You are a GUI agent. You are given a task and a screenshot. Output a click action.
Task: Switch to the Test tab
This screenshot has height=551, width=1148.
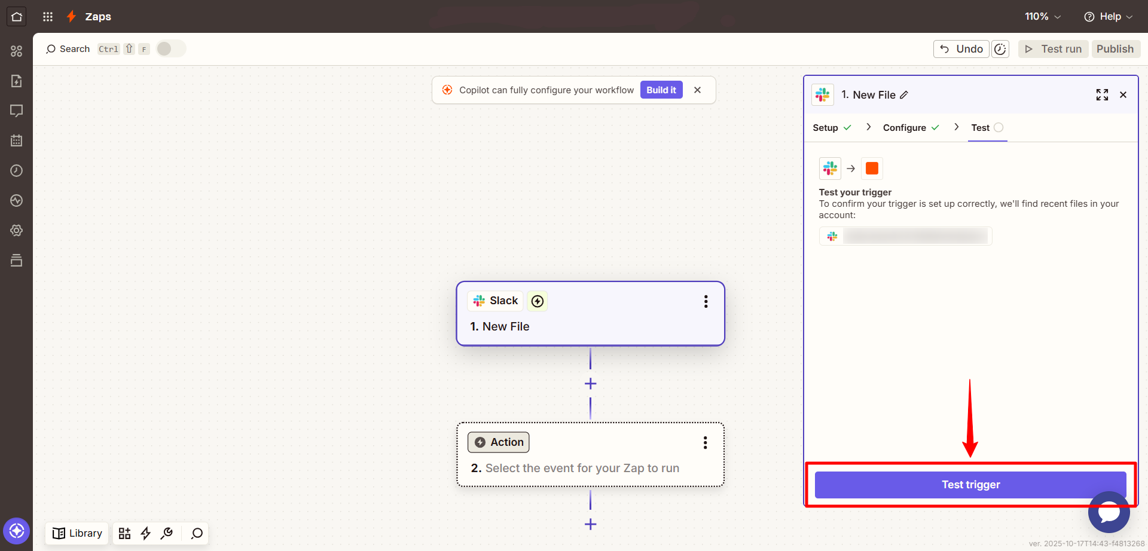[x=987, y=127]
